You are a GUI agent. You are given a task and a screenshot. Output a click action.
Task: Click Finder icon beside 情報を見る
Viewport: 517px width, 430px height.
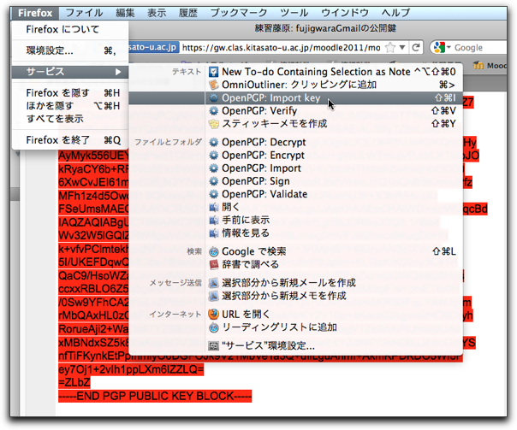coord(214,233)
